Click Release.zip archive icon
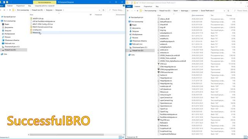248x139 pixels. 31,32
